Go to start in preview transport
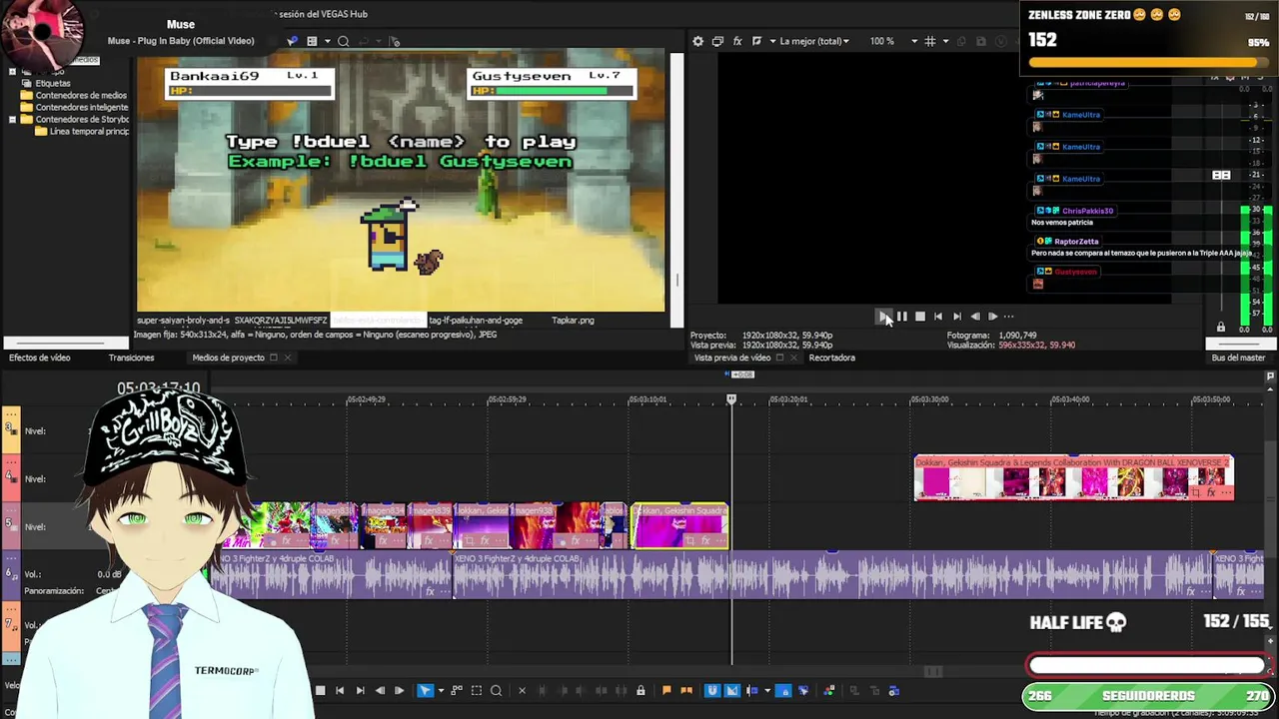 tap(937, 317)
